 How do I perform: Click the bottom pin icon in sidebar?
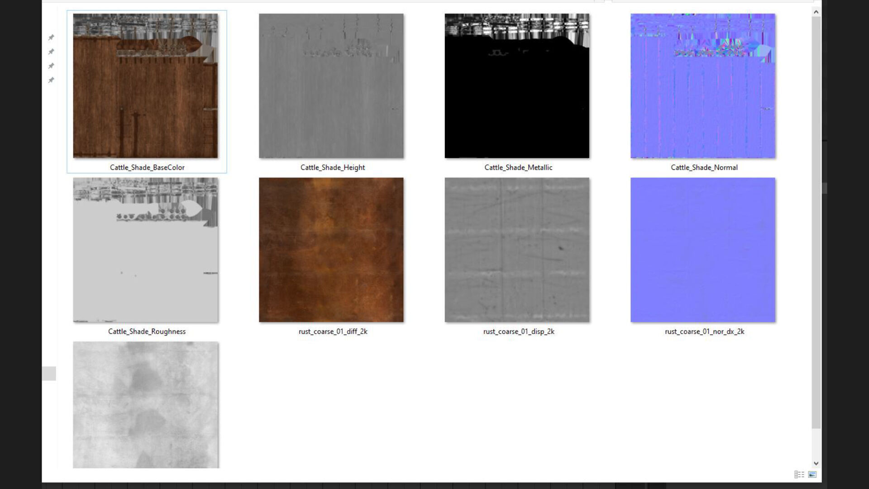coord(51,80)
